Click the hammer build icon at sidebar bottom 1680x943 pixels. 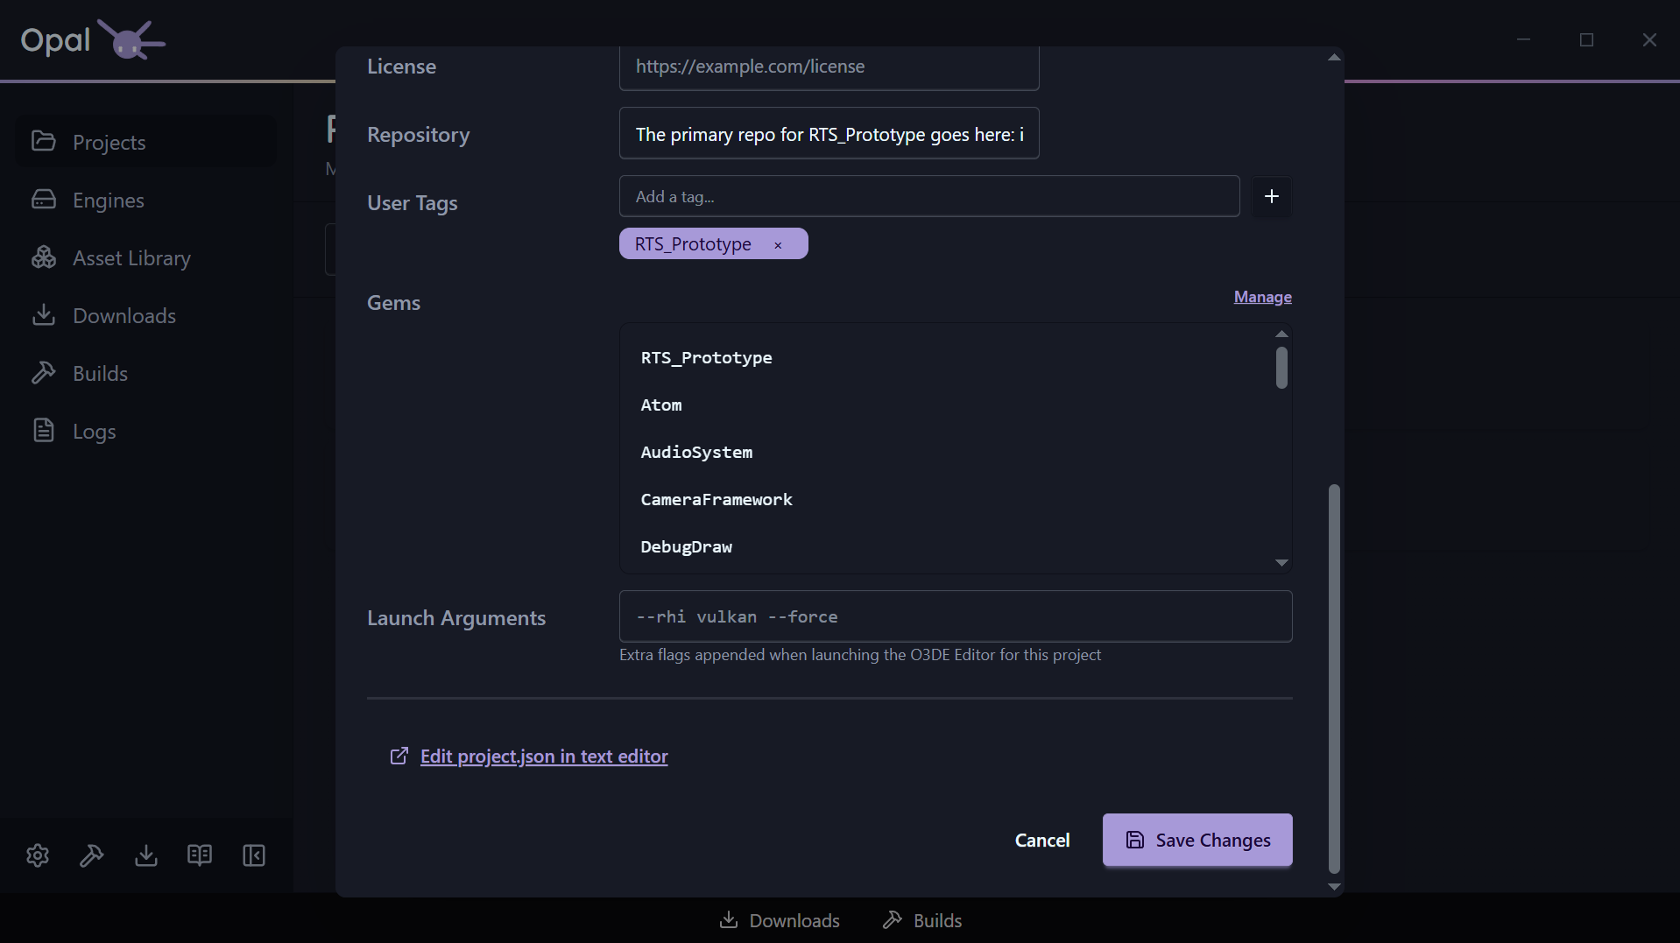[92, 855]
